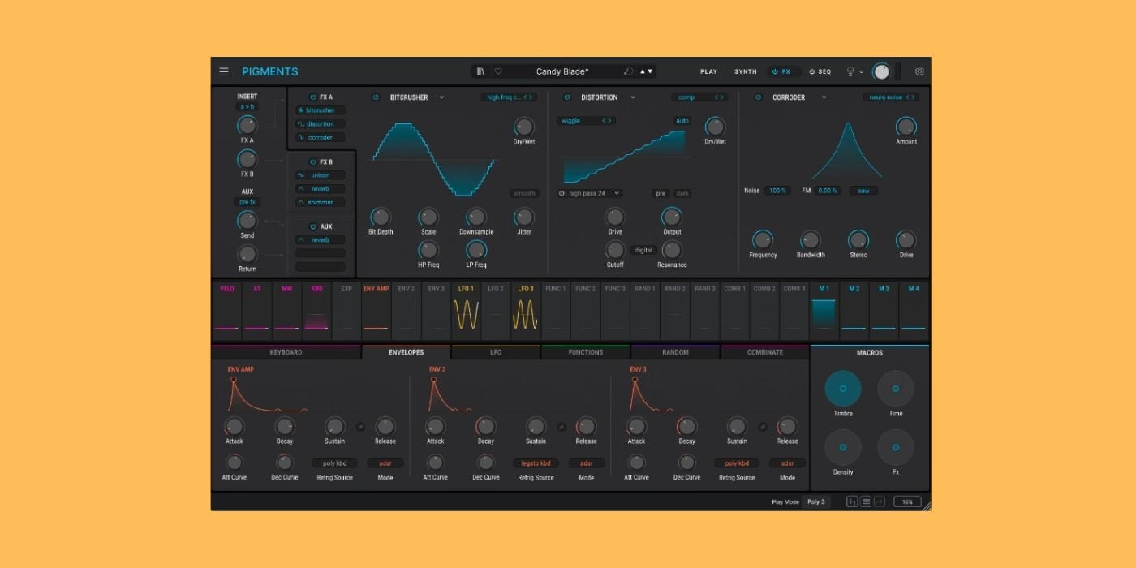Open the preset library browser icon
The height and width of the screenshot is (568, 1136).
coord(480,71)
